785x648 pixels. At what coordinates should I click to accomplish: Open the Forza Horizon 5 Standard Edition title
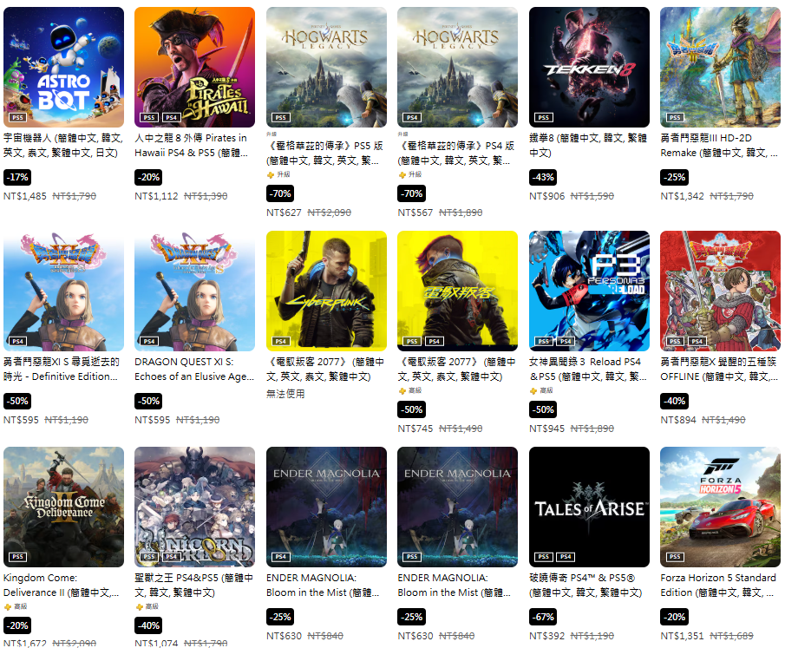718,585
